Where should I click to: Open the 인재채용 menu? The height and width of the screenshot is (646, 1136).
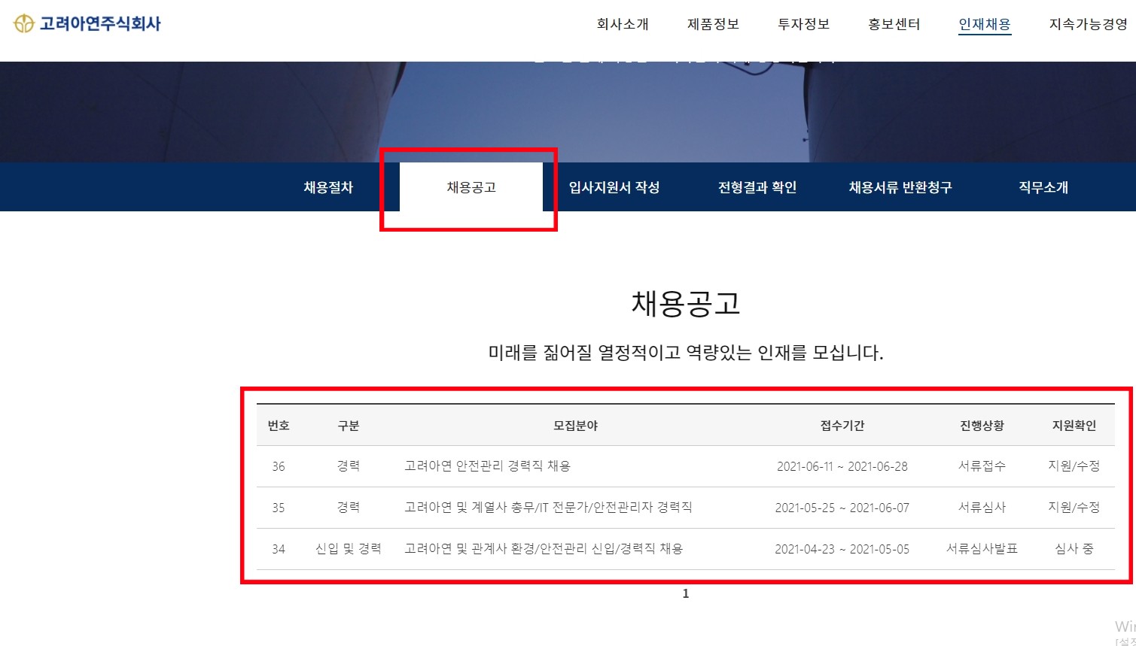tap(985, 24)
